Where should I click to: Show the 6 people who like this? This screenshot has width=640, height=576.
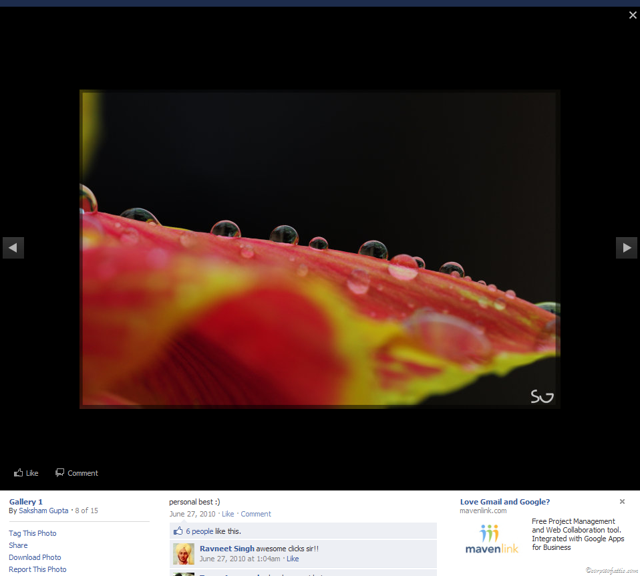tap(200, 531)
